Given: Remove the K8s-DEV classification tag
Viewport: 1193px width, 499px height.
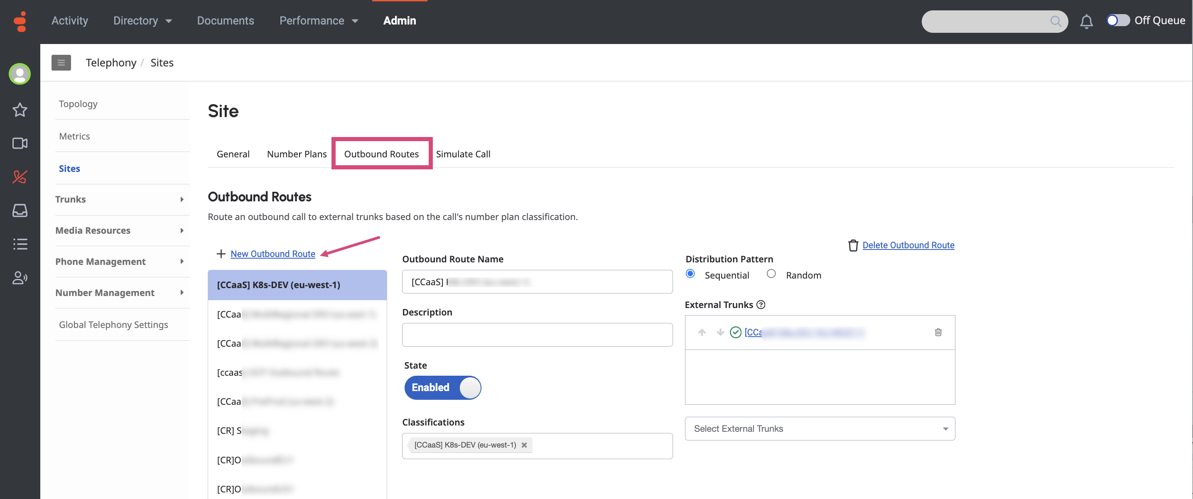Looking at the screenshot, I should click(x=524, y=445).
